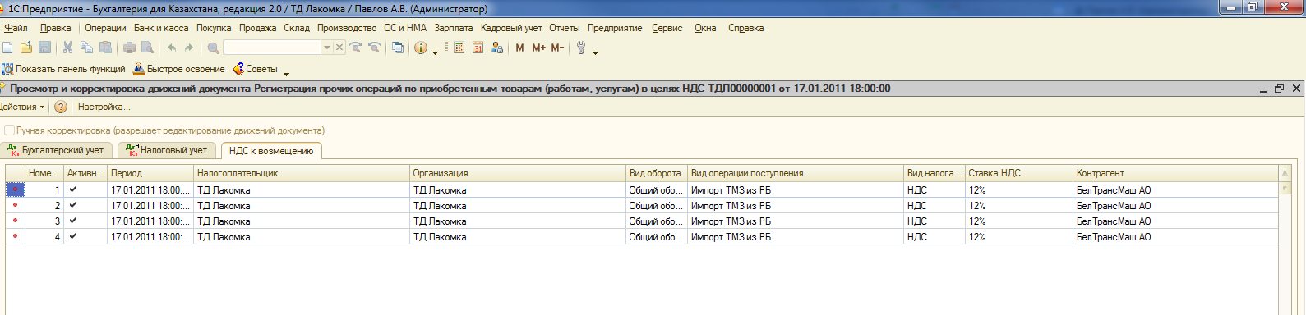Expand the arrow next to help info icon
Screen dimensions: 1306x315
coord(436,52)
